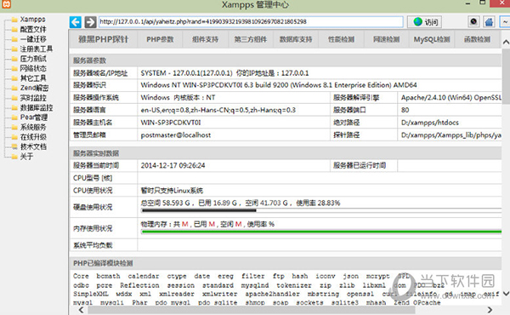Click the server port value 80
This screenshot has width=510, height=315.
(x=405, y=110)
